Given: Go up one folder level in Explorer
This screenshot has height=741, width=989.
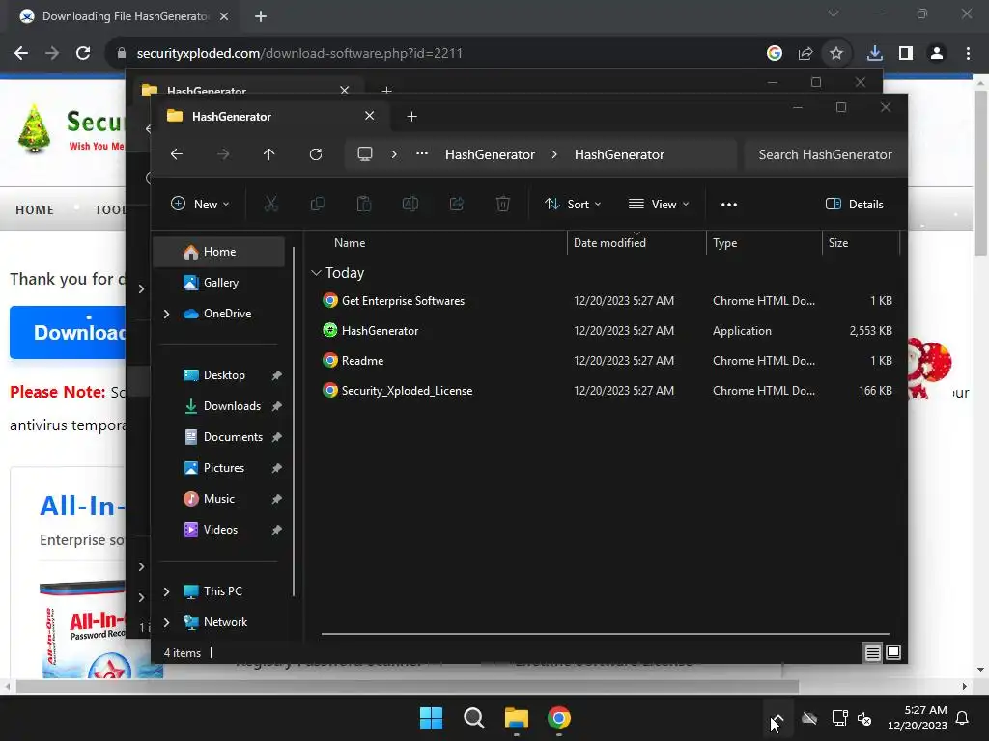Looking at the screenshot, I should (269, 154).
